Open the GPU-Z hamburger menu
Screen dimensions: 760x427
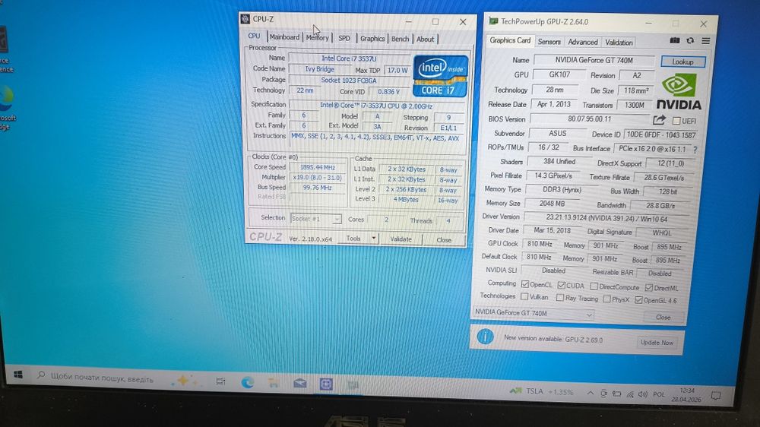point(706,41)
